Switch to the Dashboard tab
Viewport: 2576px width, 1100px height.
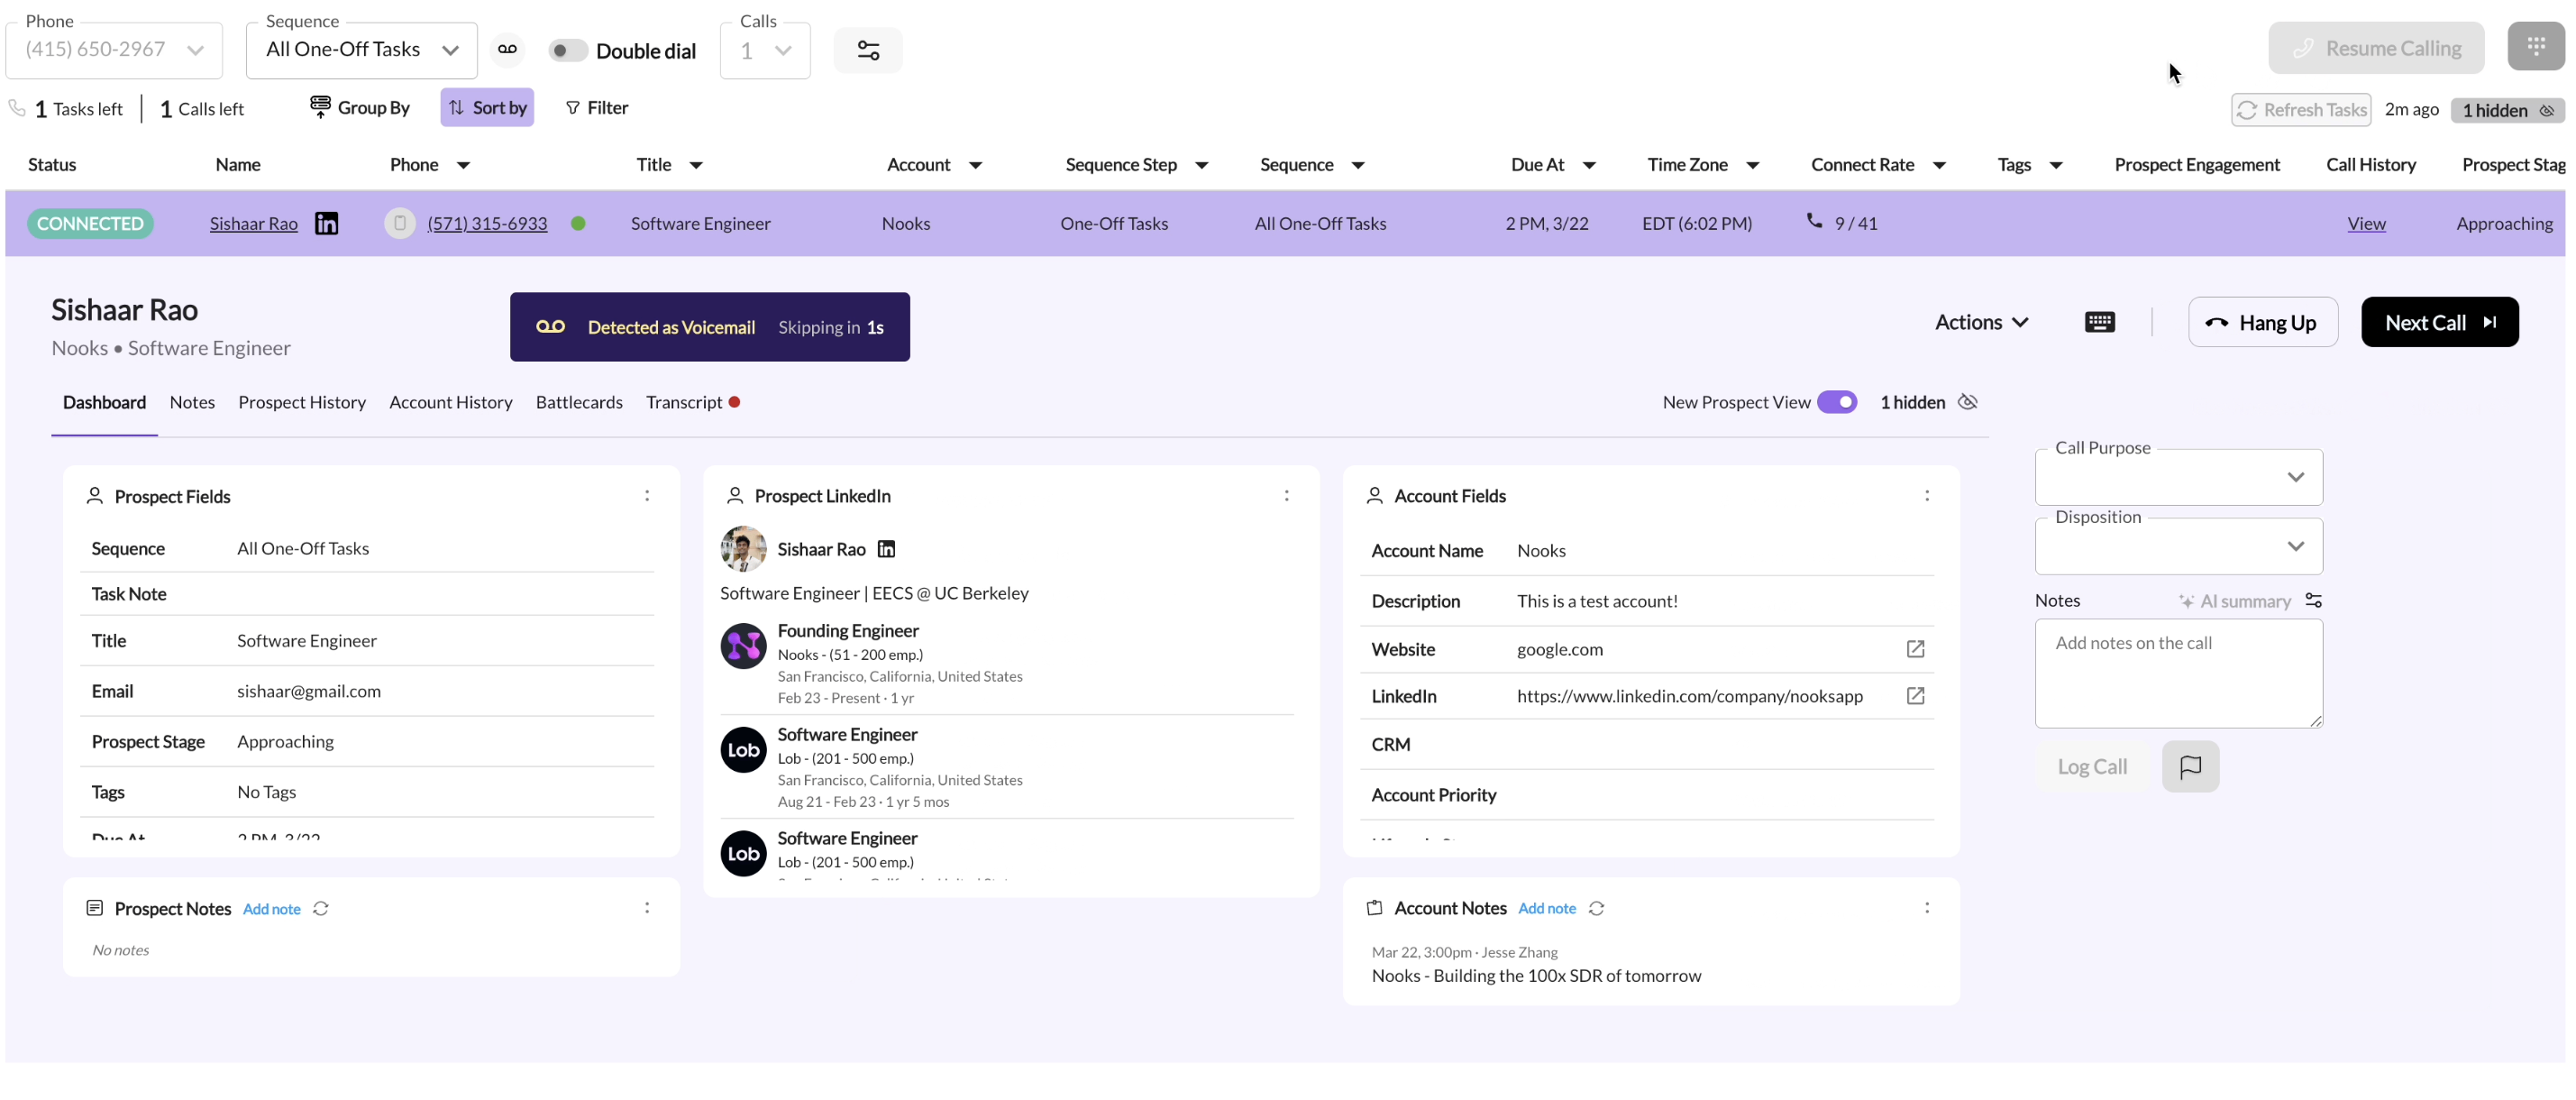click(x=104, y=402)
